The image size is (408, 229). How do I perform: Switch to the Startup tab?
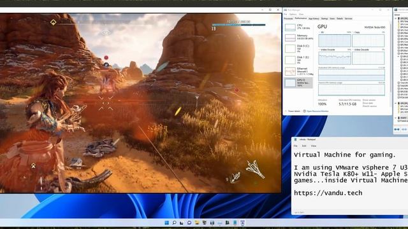tap(324, 18)
